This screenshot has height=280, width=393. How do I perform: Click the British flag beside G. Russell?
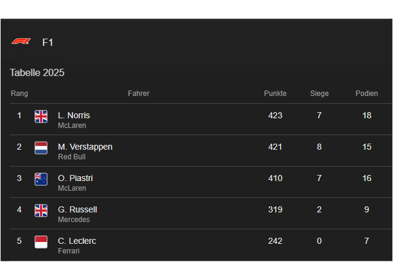pos(41,211)
